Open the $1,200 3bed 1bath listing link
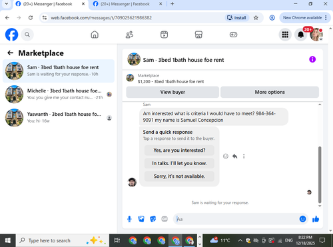This screenshot has height=247, width=333. point(170,81)
